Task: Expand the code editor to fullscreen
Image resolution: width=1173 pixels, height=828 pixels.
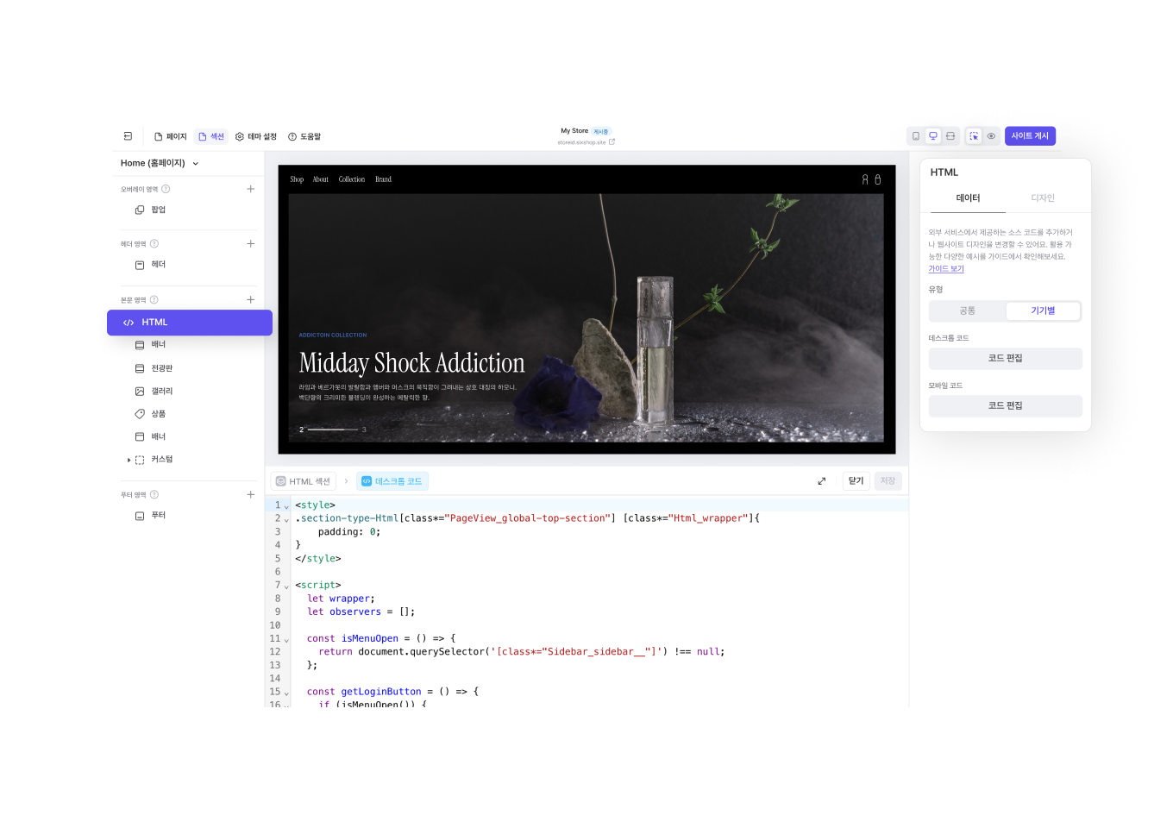Action: (821, 481)
